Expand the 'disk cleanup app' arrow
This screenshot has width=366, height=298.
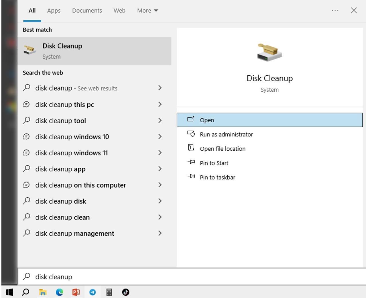(x=160, y=169)
